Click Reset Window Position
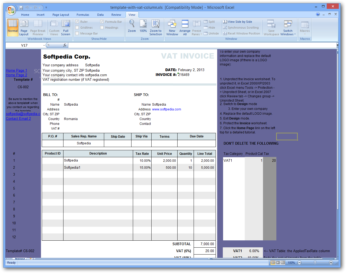This screenshot has width=346, height=273. click(241, 33)
